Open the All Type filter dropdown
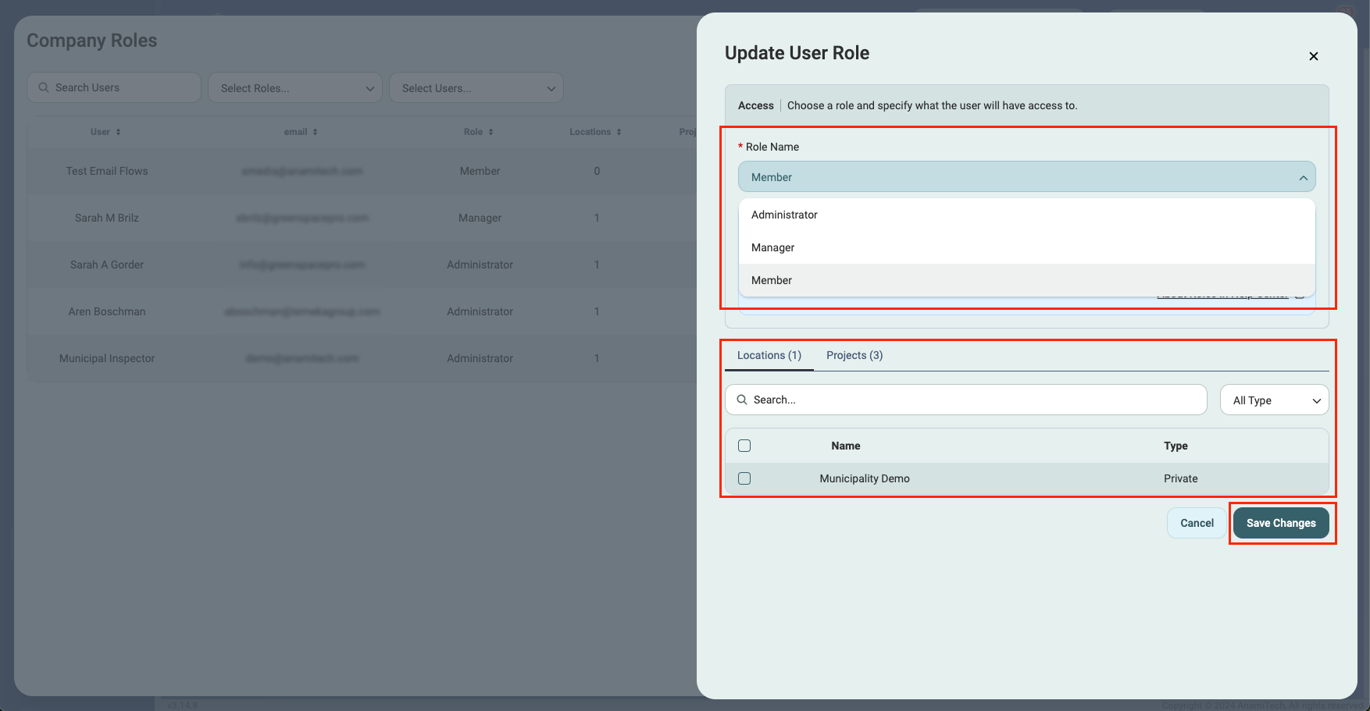 coord(1274,400)
